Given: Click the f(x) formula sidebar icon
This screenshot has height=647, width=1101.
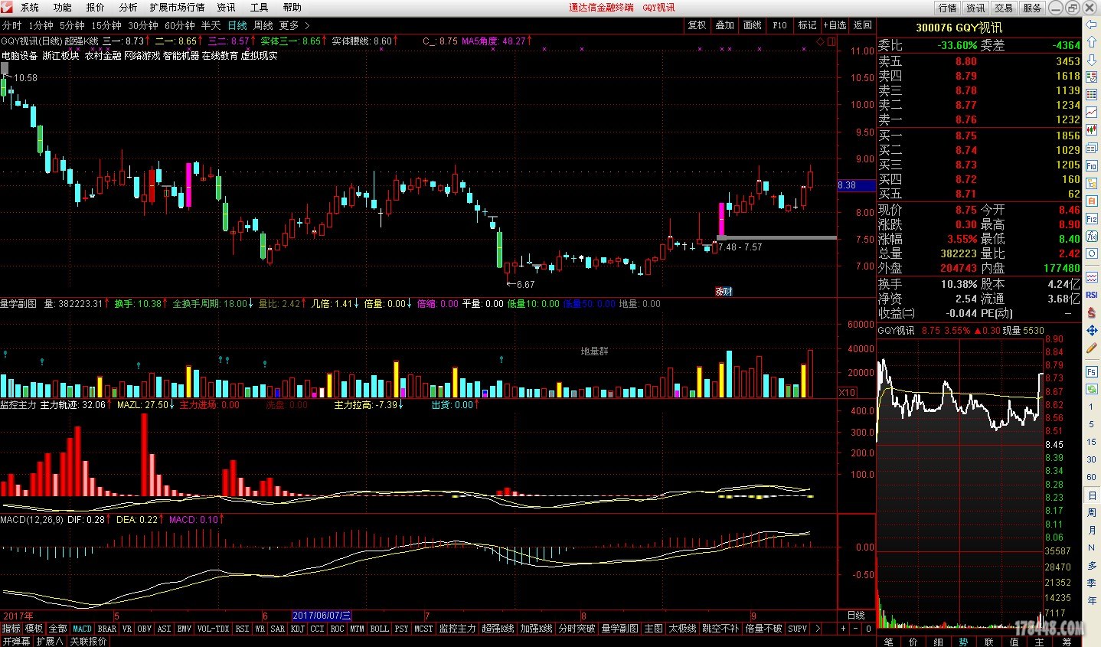Looking at the screenshot, I should tap(1092, 237).
